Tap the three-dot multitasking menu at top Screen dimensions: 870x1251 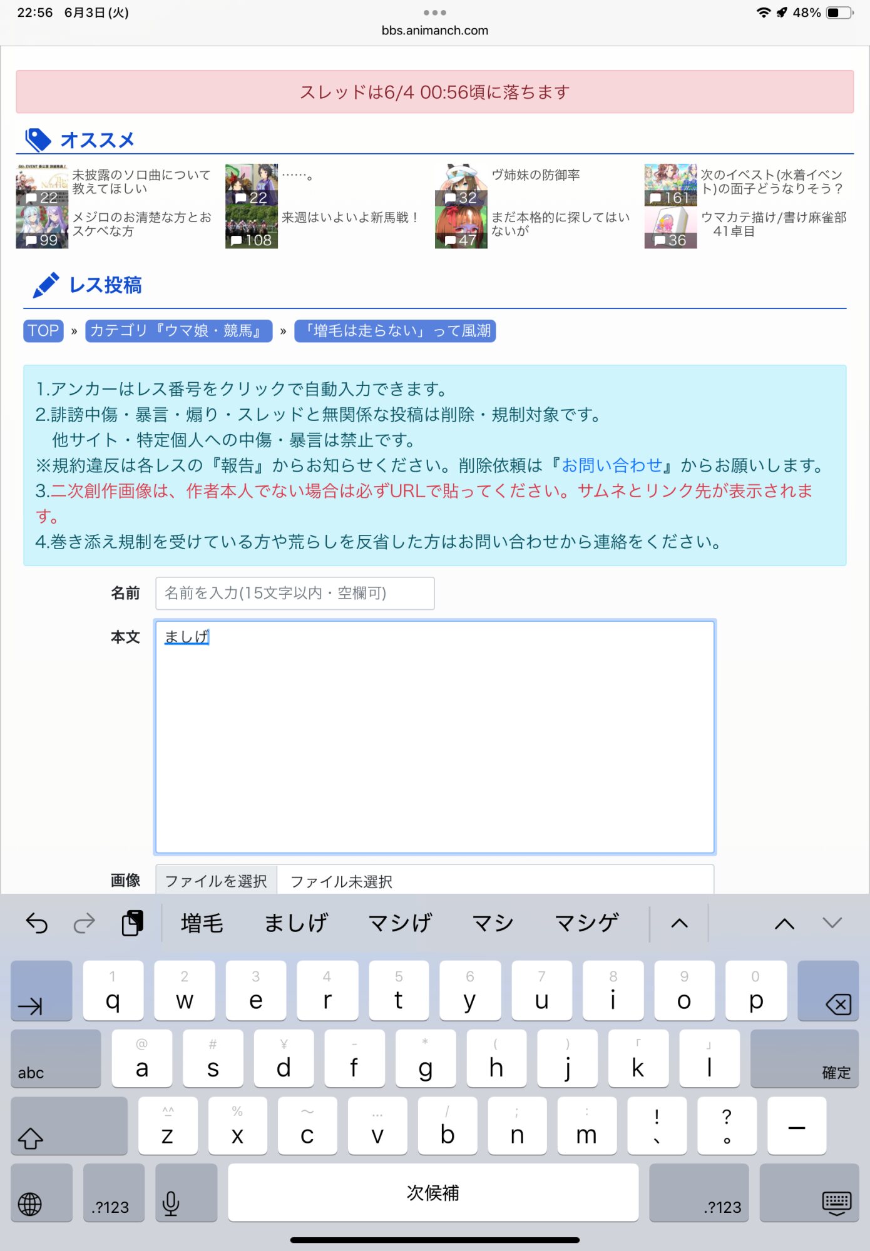pos(435,13)
